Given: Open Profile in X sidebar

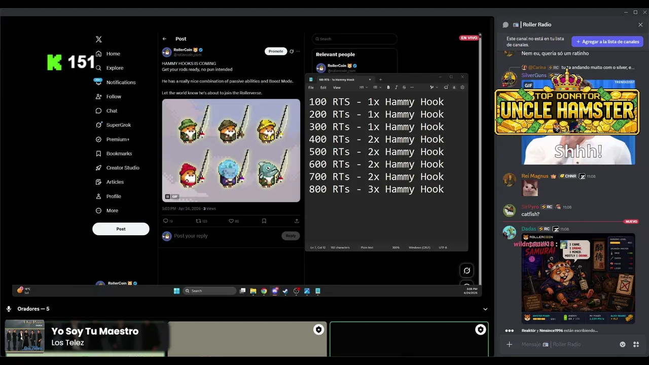Looking at the screenshot, I should (x=109, y=196).
